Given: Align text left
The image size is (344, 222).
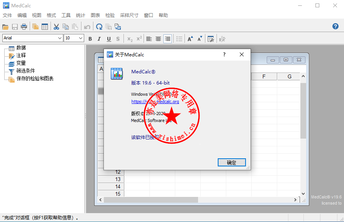Looking at the screenshot, I should click(x=149, y=39).
